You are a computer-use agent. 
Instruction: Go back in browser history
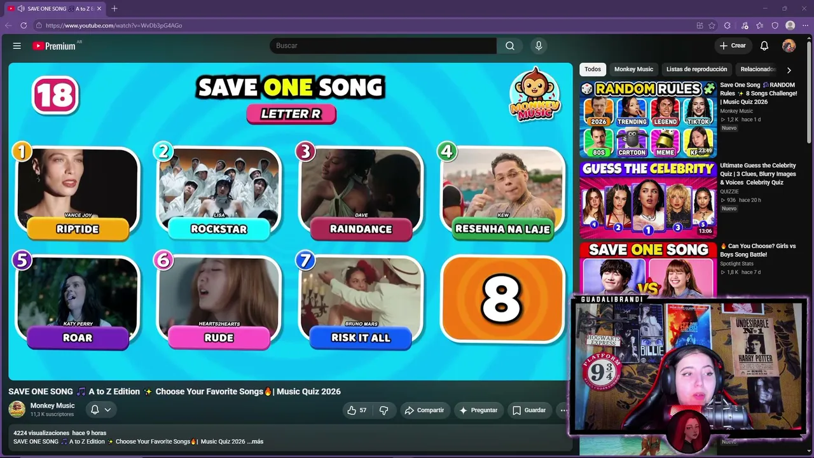pos(8,25)
